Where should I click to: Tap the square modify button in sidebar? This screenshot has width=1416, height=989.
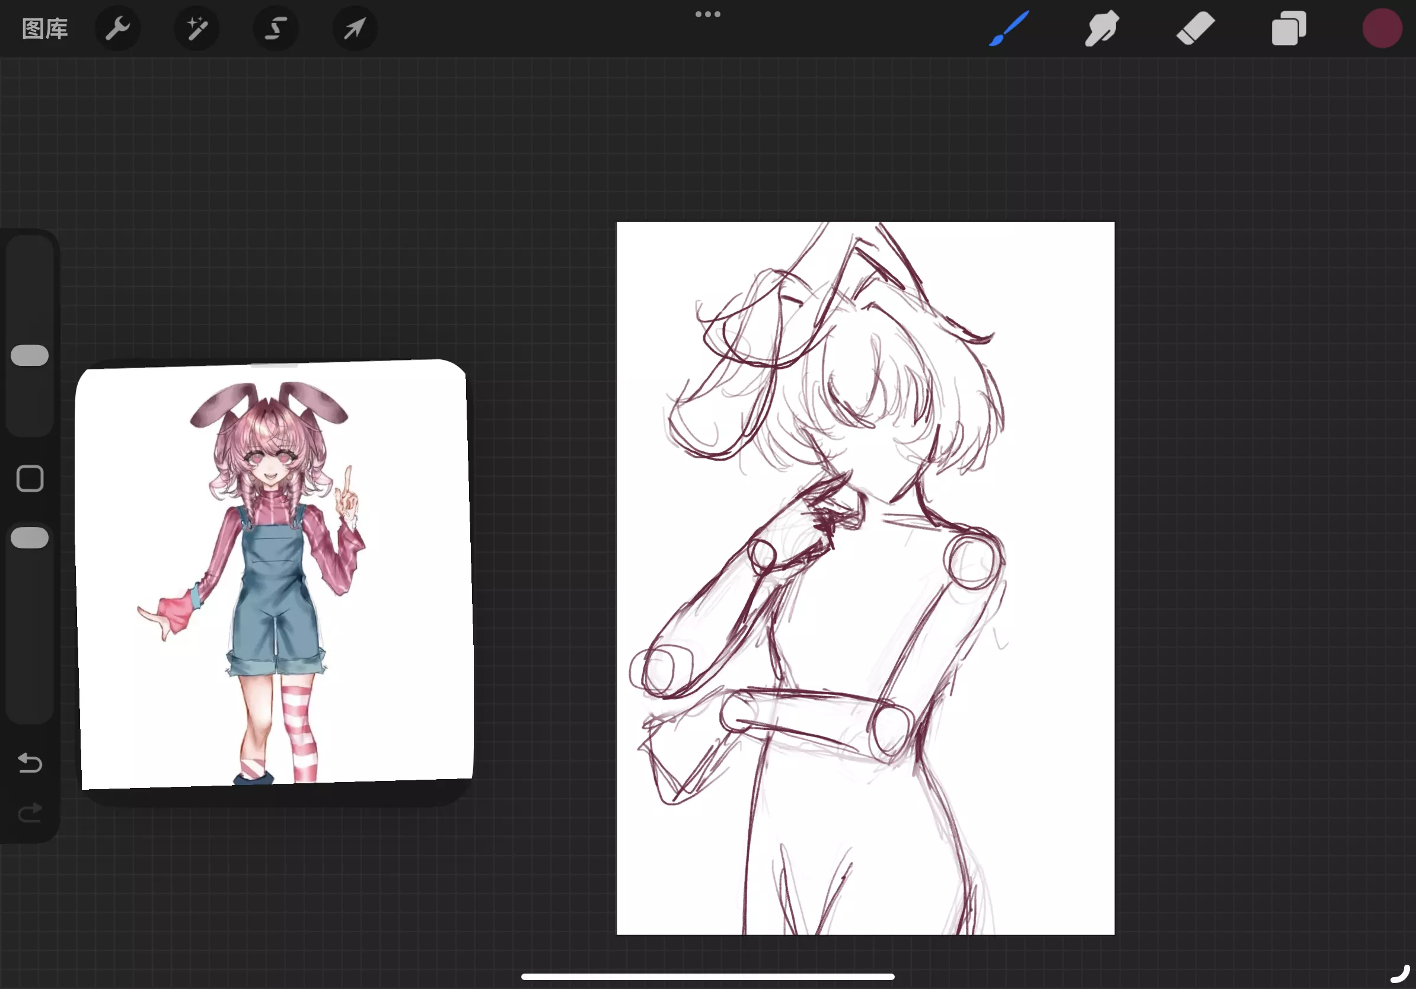point(30,478)
